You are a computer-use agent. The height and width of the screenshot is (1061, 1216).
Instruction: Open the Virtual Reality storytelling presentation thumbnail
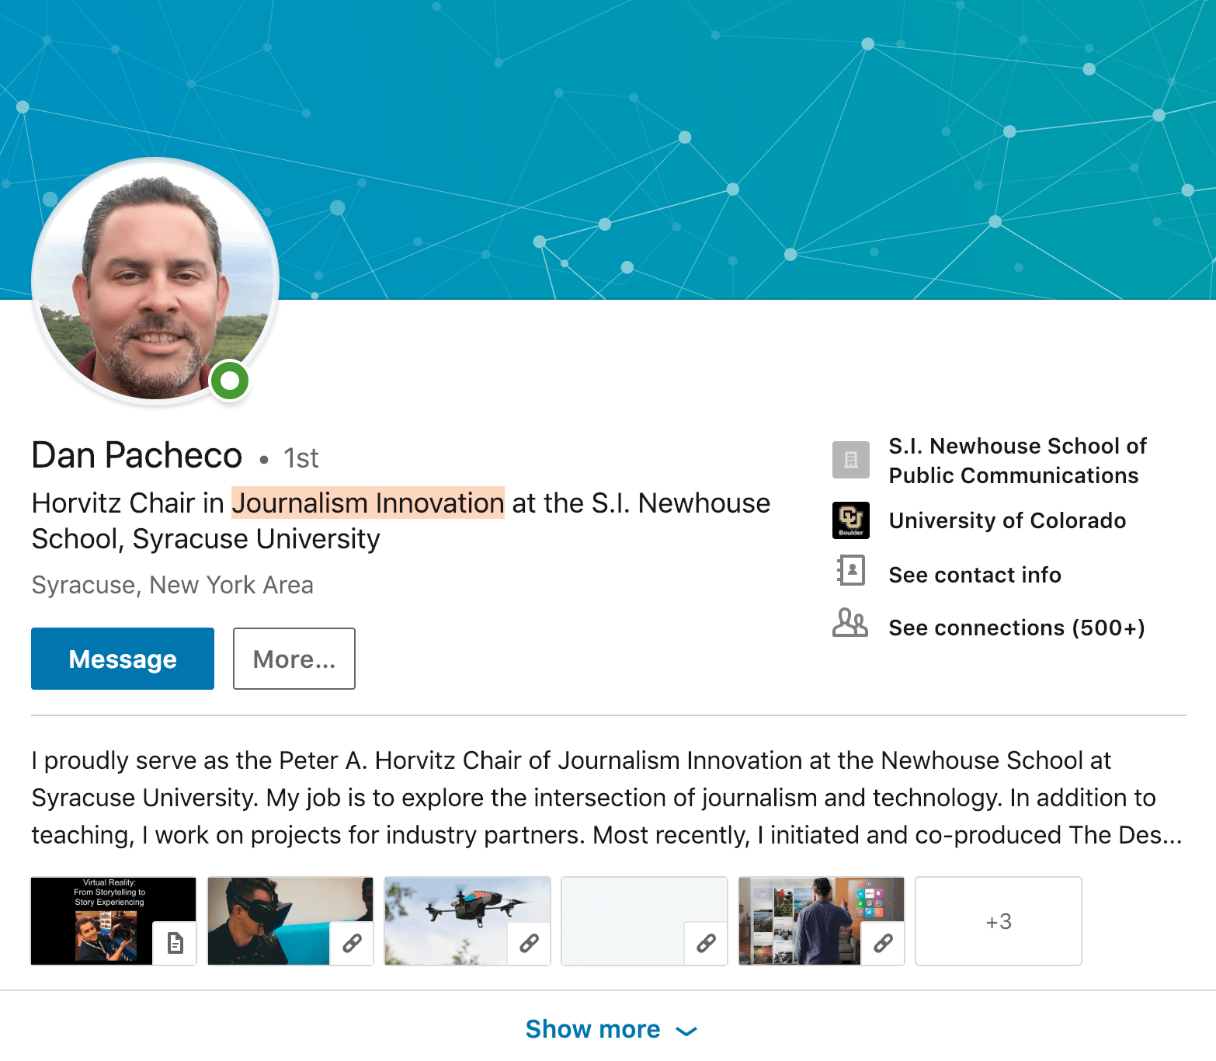click(x=113, y=921)
